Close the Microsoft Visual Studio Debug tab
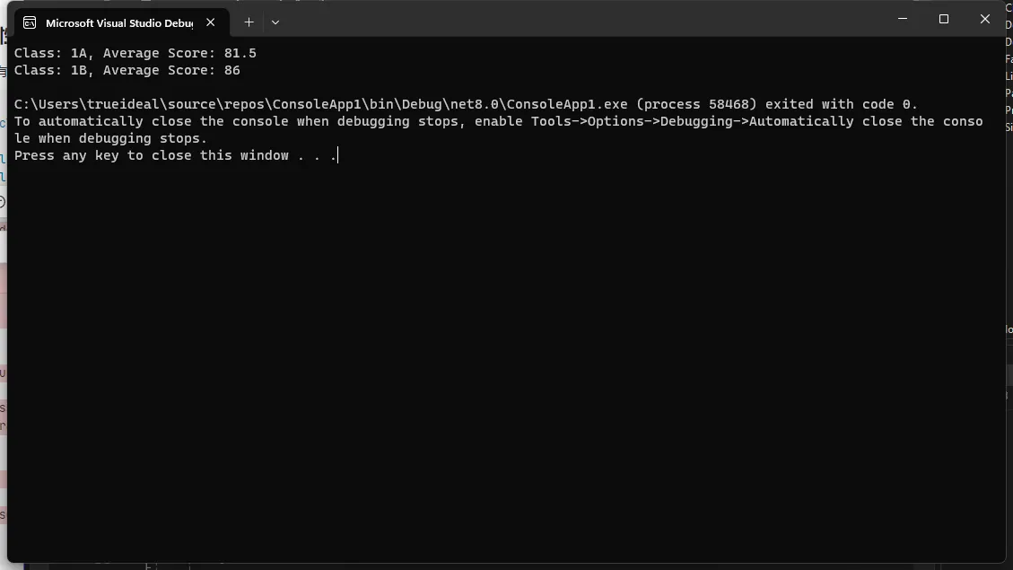Viewport: 1013px width, 570px height. (211, 22)
